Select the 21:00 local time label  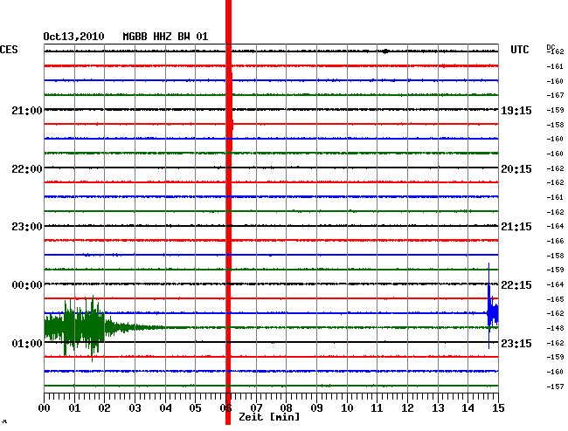click(x=27, y=110)
